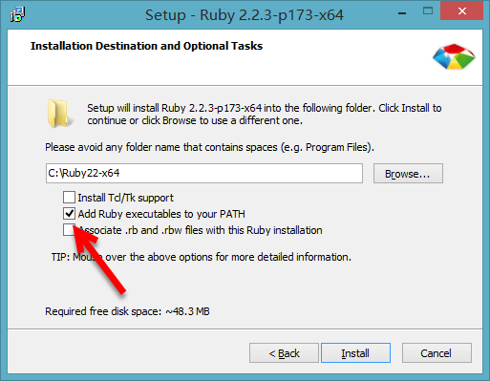Click the Installation Destination and Optional Tasks heading

[146, 46]
